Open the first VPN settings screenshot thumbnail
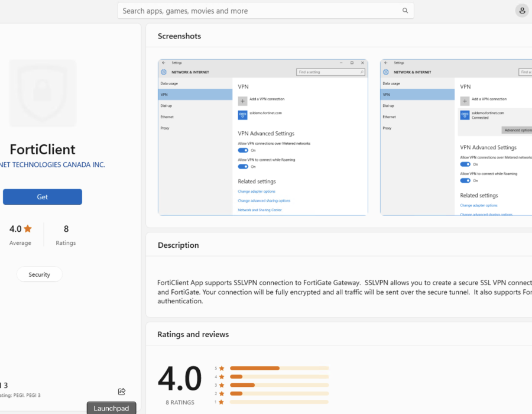The image size is (532, 414). [263, 137]
